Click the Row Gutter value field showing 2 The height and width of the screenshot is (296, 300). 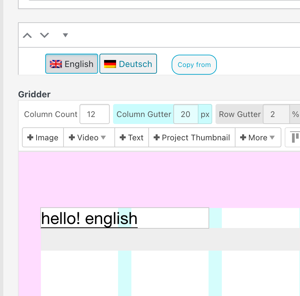tap(276, 114)
